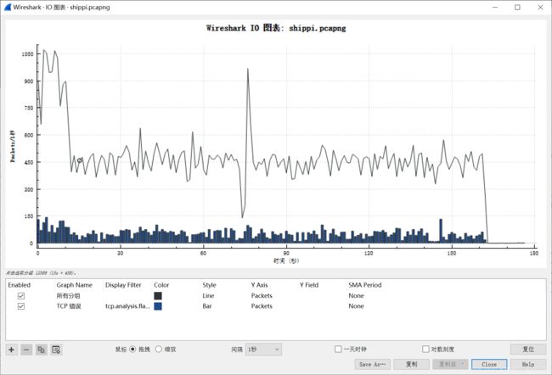Click the Line style cell
552x375 pixels.
pos(208,296)
